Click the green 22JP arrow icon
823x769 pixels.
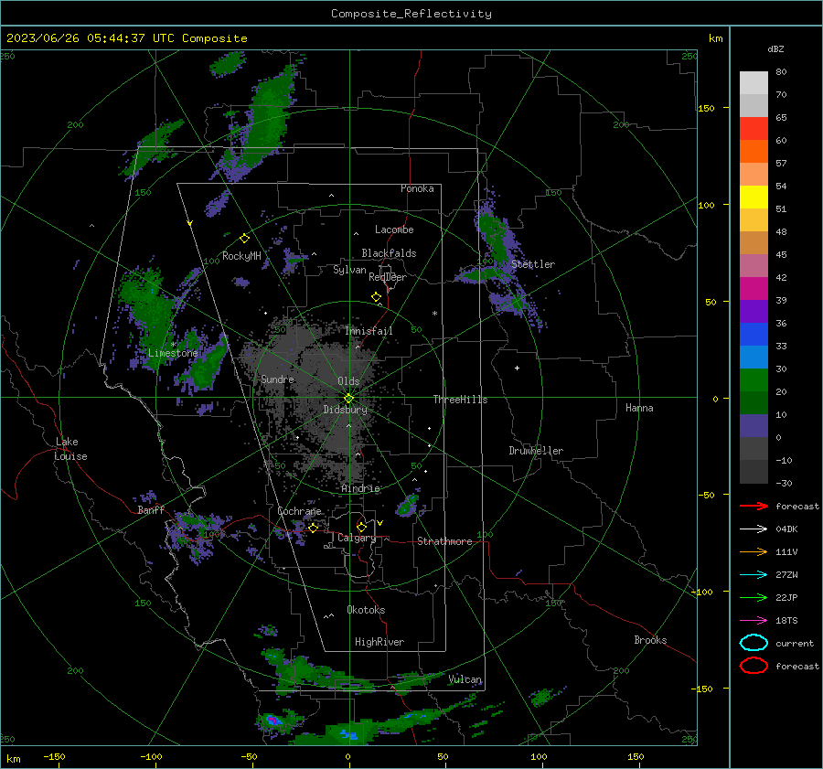click(754, 597)
